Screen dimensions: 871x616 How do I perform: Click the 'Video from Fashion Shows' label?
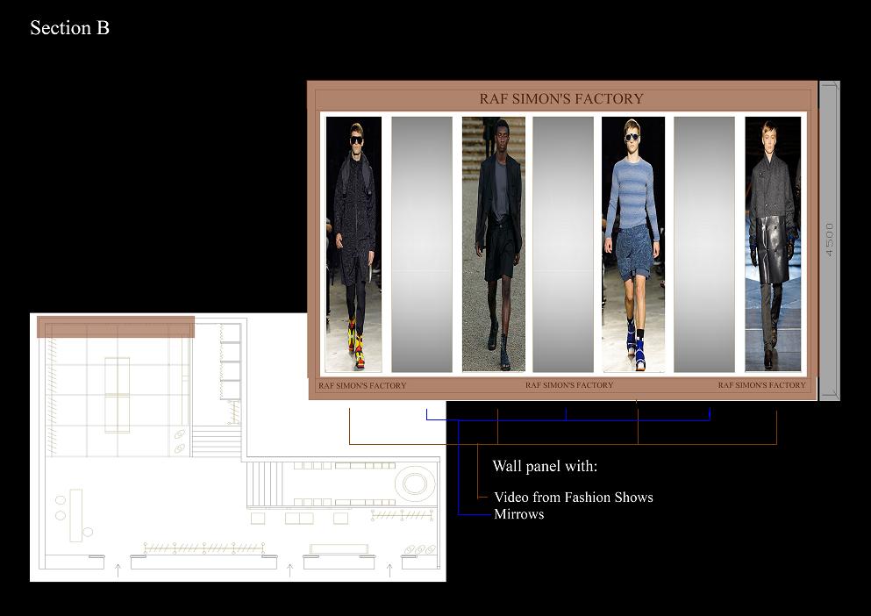point(574,497)
